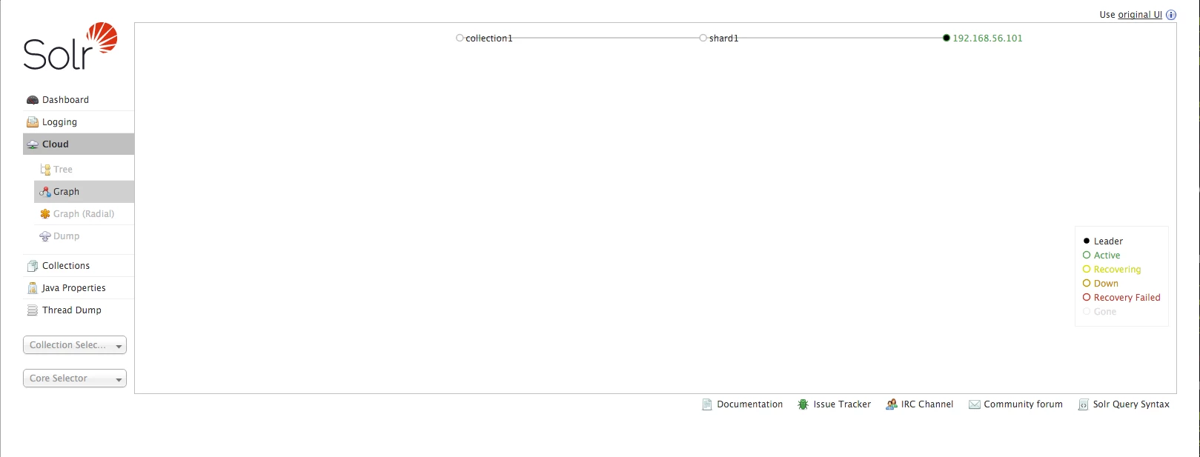Image resolution: width=1200 pixels, height=457 pixels.
Task: Switch to Graph (Radial) view
Action: [x=84, y=214]
